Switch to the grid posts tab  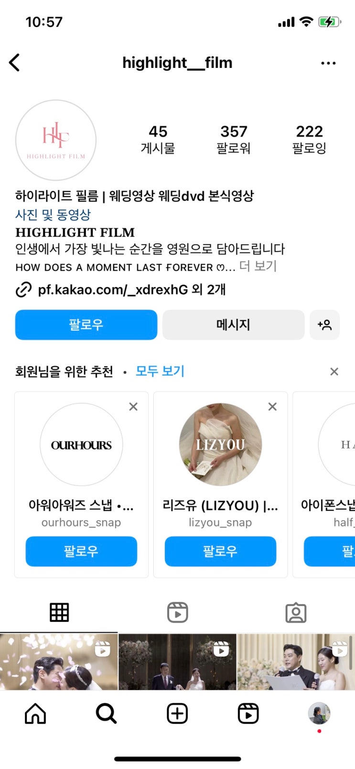coord(59,612)
